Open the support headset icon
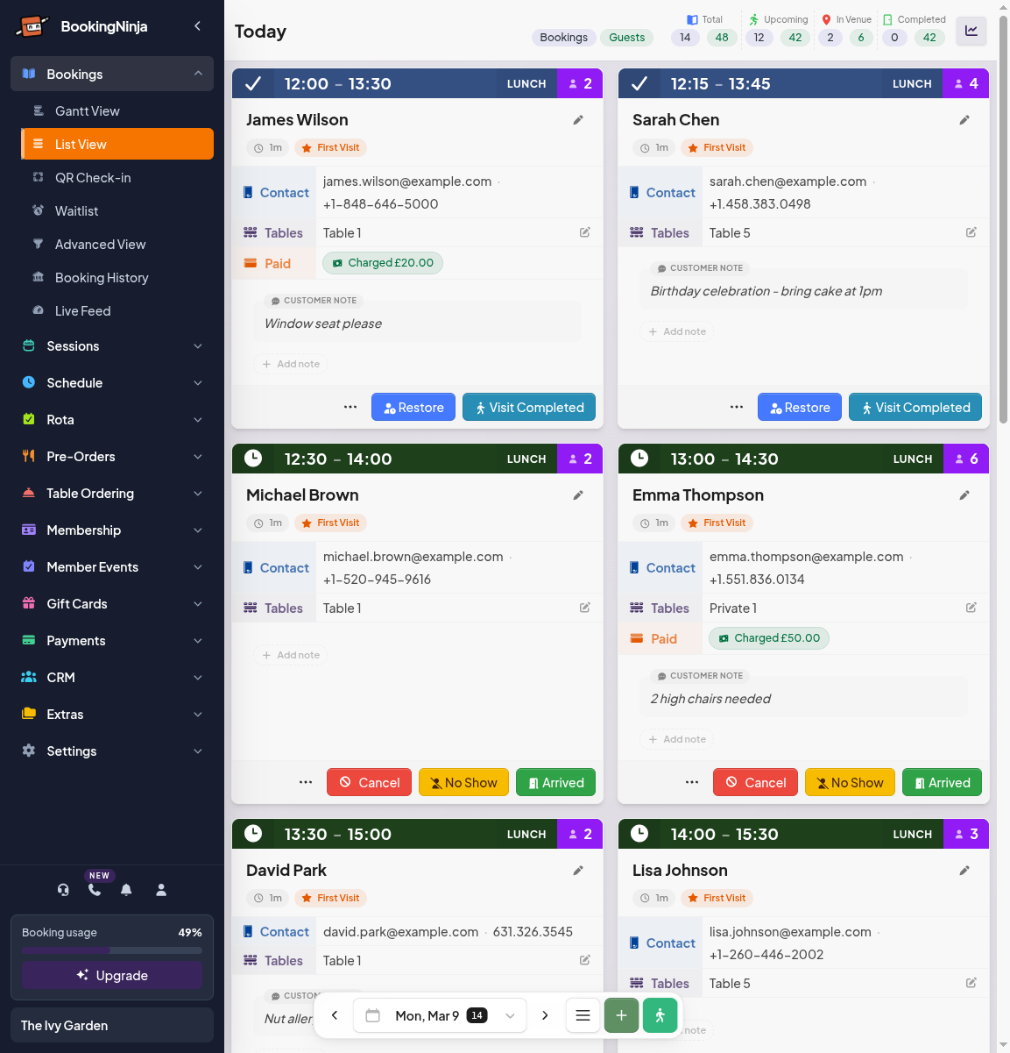 63,890
